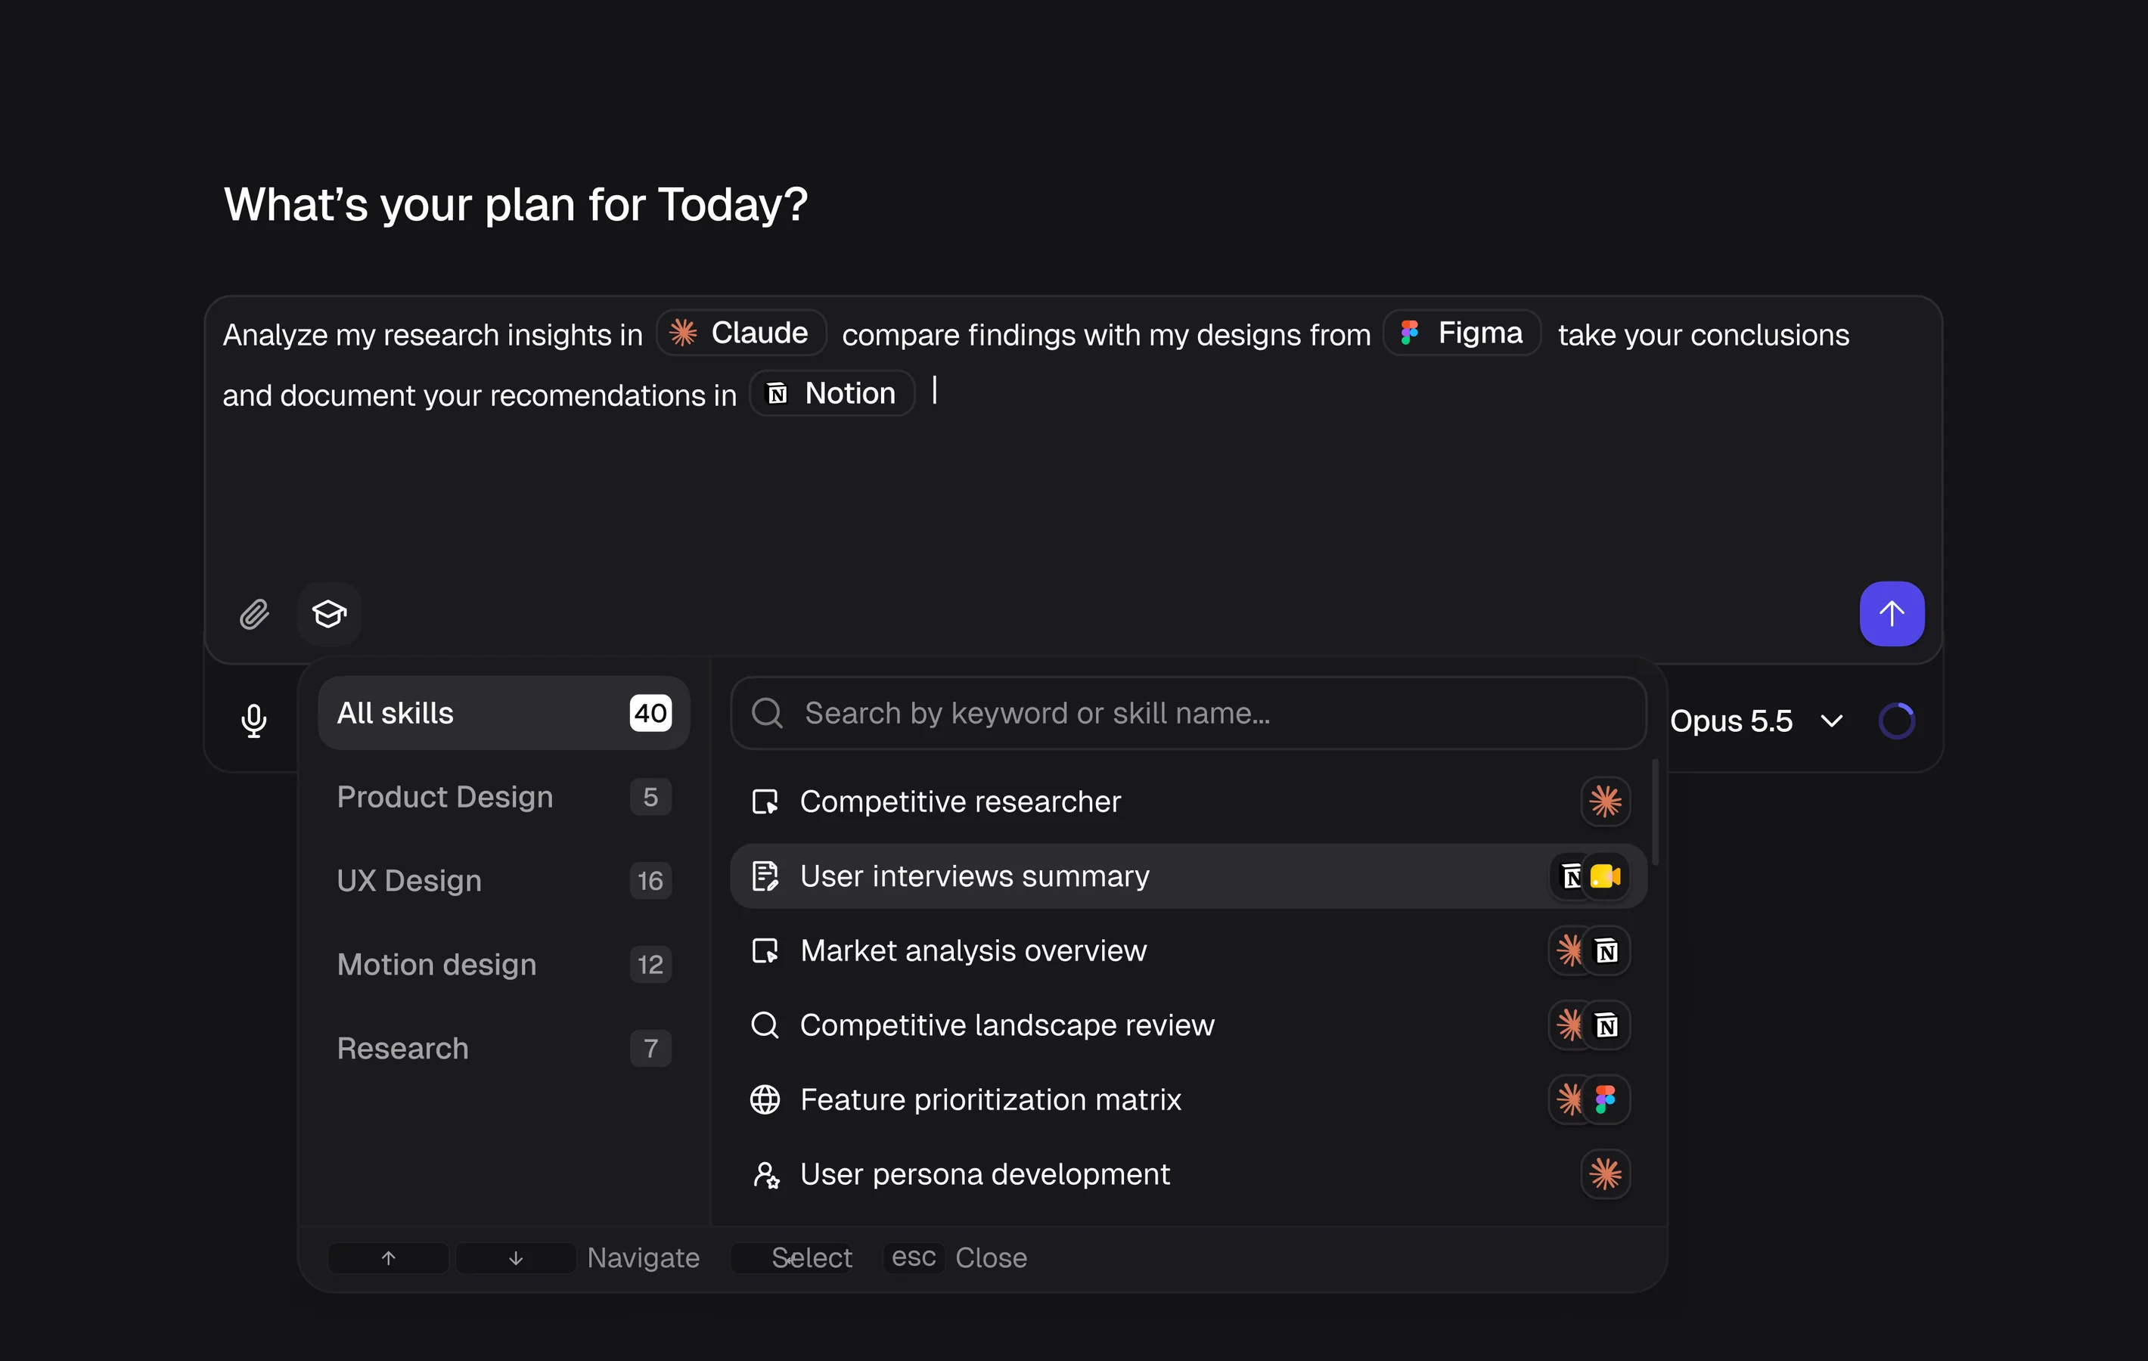The height and width of the screenshot is (1361, 2148).
Task: Select the Product Design category
Action: click(504, 796)
